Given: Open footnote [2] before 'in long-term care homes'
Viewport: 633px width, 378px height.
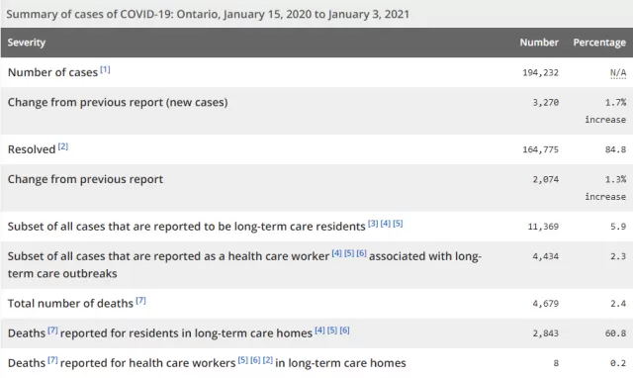Looking at the screenshot, I should [x=268, y=360].
